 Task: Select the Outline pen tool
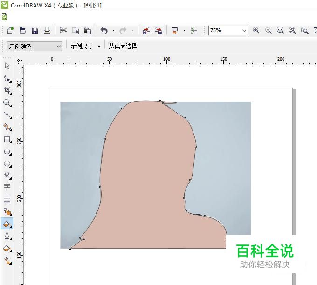[x=7, y=236]
